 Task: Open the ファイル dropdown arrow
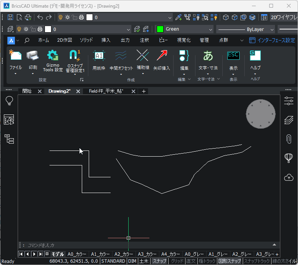click(x=16, y=74)
